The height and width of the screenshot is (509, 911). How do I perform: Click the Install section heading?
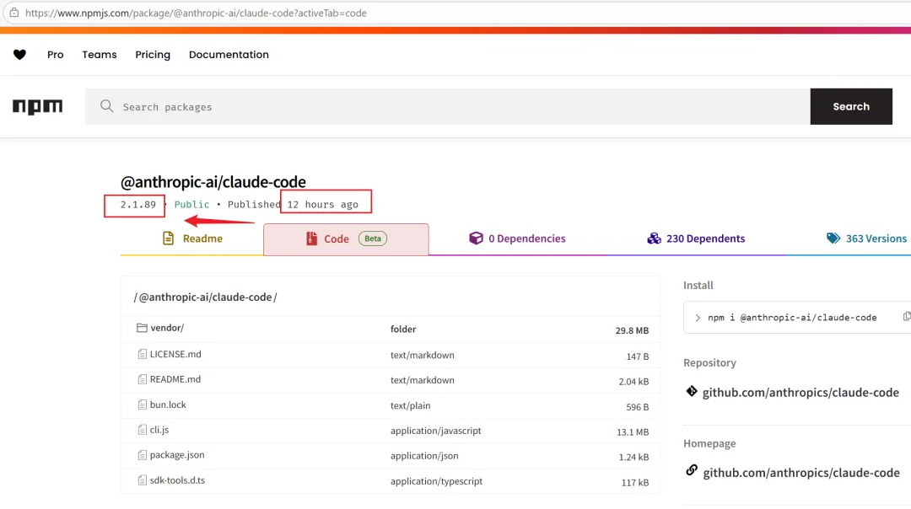point(698,285)
